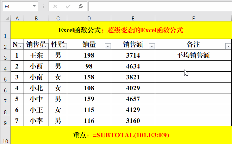
Task: Click the Enter checkmark formula bar icon
Action: 68,6
